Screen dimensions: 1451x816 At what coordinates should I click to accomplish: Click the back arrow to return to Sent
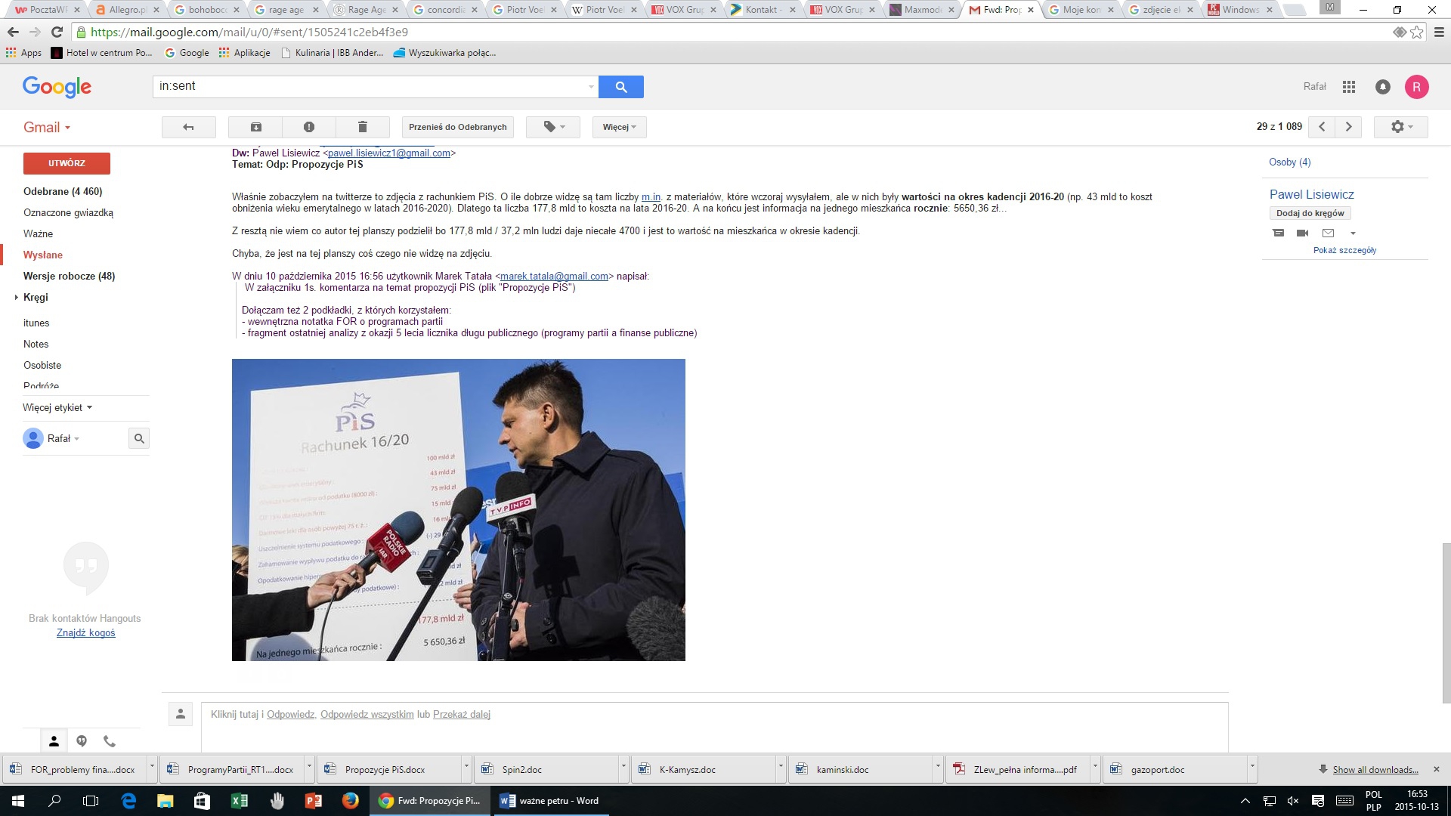188,127
